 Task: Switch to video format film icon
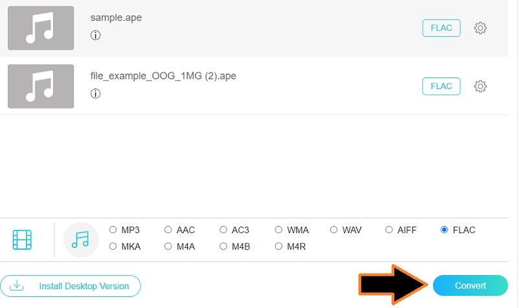click(22, 240)
